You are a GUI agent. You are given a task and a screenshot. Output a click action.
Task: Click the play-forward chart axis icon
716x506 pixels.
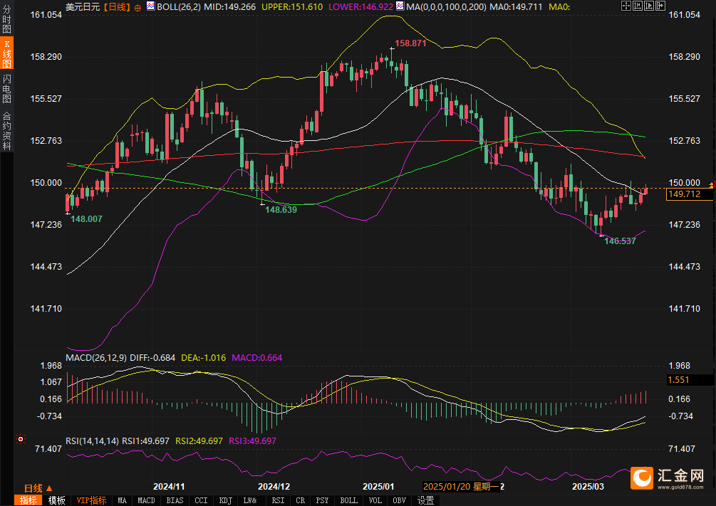point(649,6)
